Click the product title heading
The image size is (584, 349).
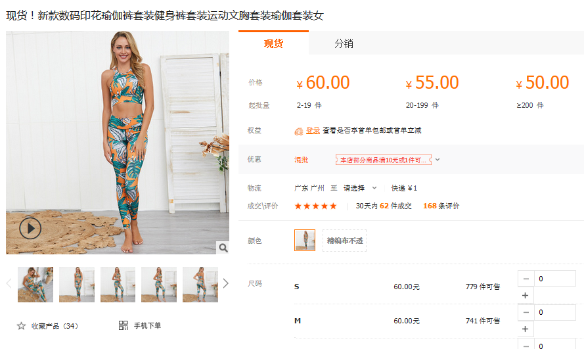click(165, 15)
